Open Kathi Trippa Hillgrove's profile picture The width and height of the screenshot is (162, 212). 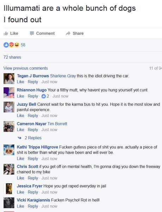point(9,150)
